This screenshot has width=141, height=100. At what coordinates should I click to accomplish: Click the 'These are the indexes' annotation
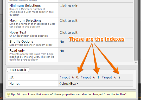97,39
